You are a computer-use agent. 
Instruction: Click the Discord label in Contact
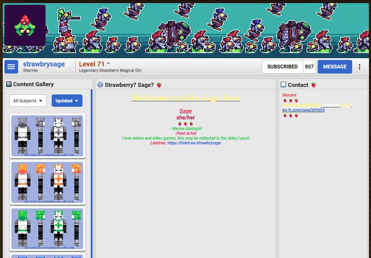(289, 95)
